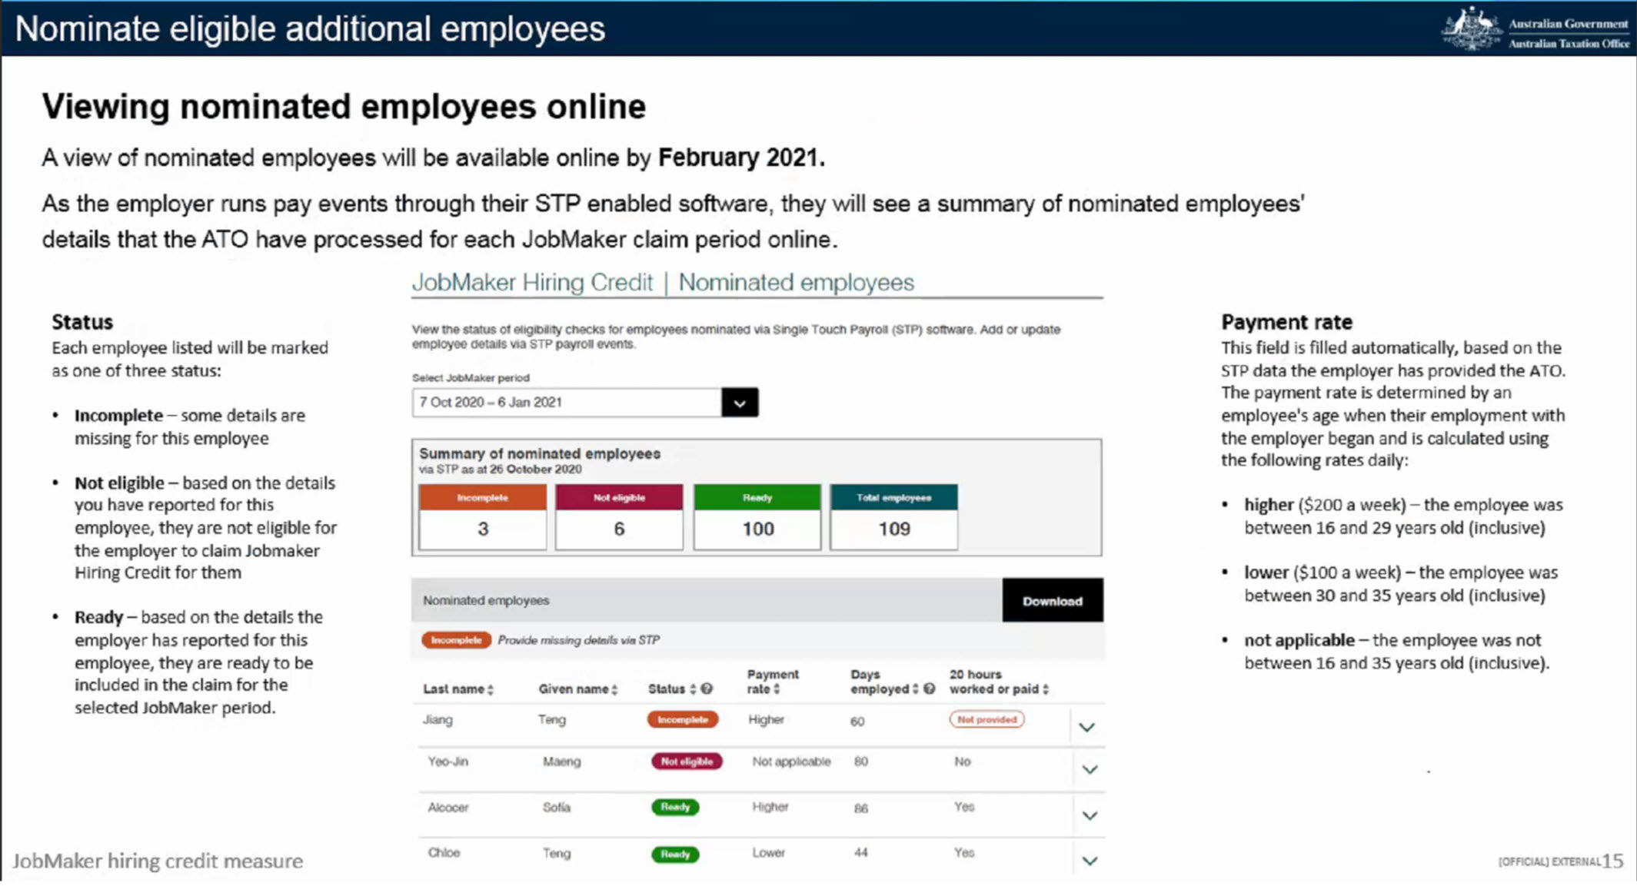Click the 7 Oct 2020 – 6 Jan 2021 period field
Screen dimensions: 1637x886
coord(567,403)
